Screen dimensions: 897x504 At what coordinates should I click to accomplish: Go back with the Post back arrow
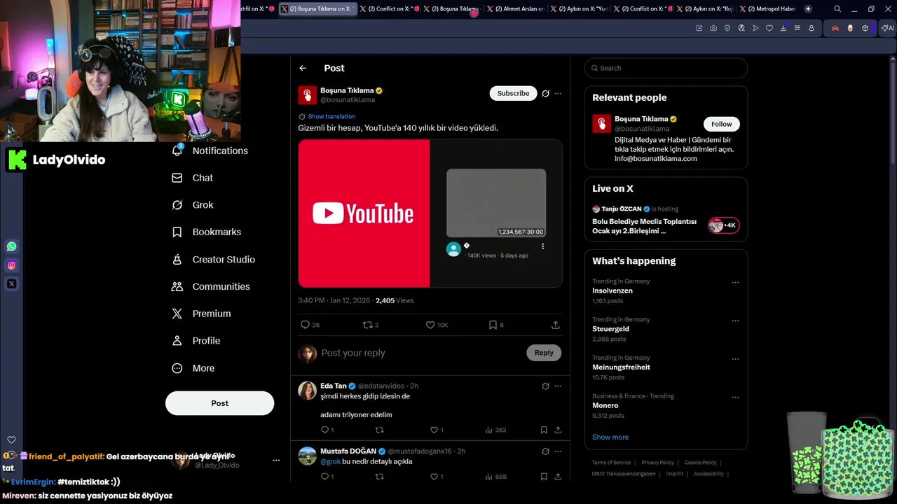[x=303, y=68]
